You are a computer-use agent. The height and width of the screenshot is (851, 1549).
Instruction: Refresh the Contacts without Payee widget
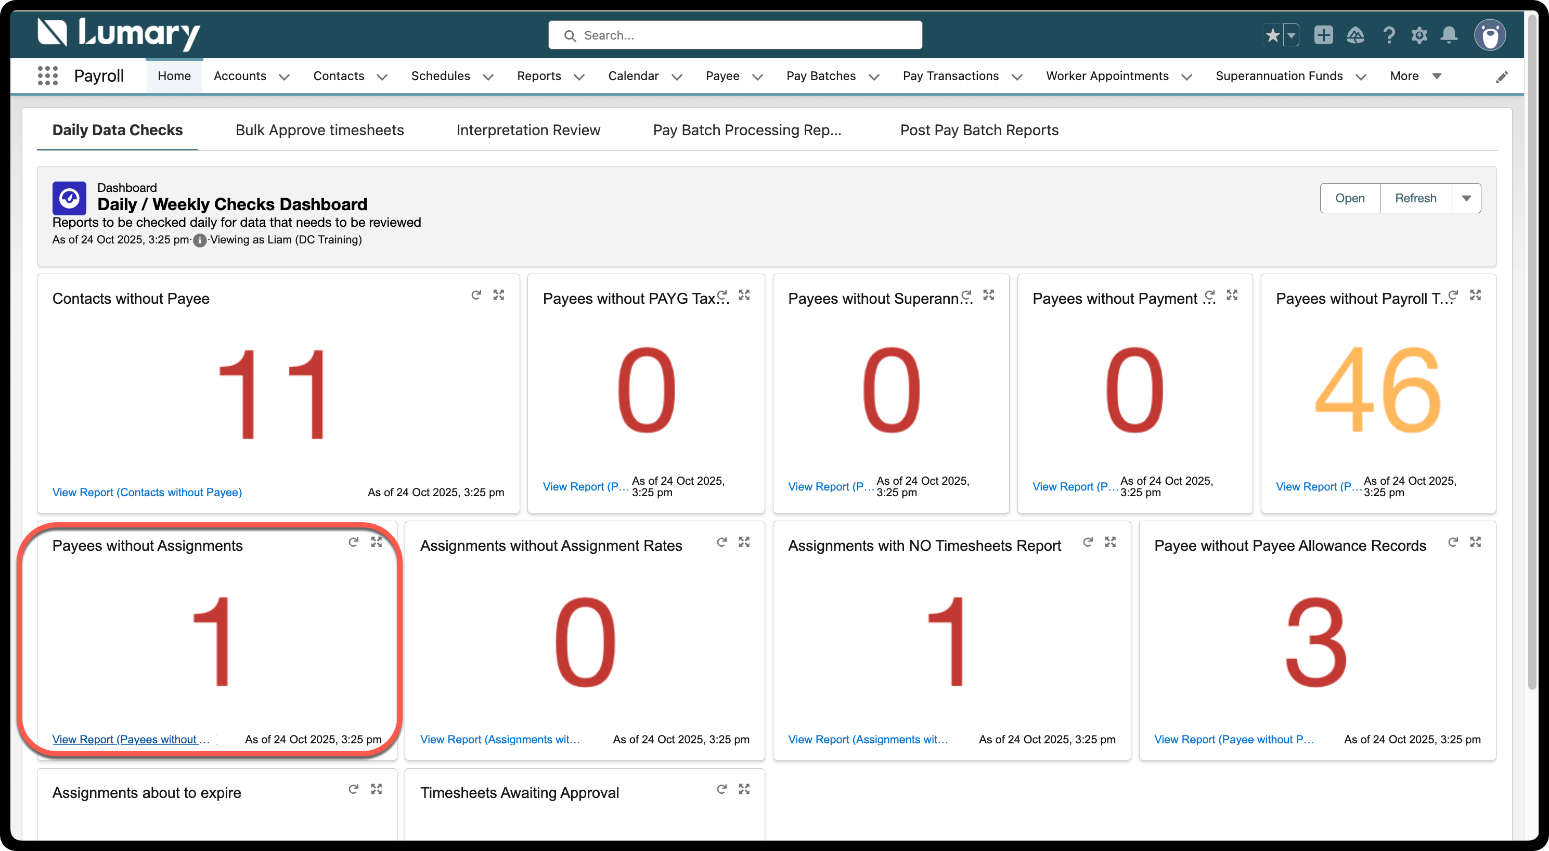[x=476, y=295]
